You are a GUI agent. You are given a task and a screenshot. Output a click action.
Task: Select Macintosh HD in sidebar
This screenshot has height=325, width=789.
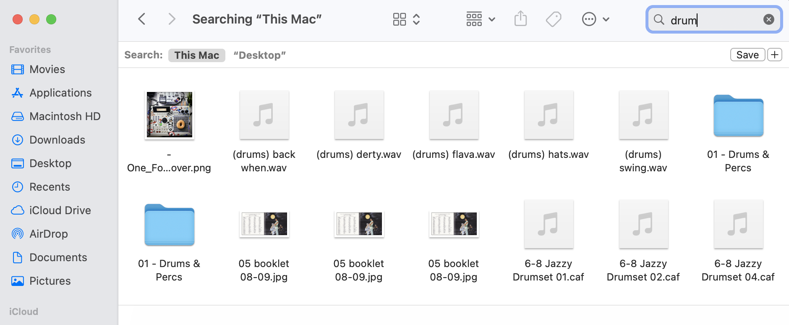pos(65,116)
